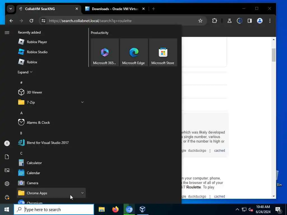Click the muted volume tray icon
This screenshot has width=287, height=215.
(x=251, y=209)
